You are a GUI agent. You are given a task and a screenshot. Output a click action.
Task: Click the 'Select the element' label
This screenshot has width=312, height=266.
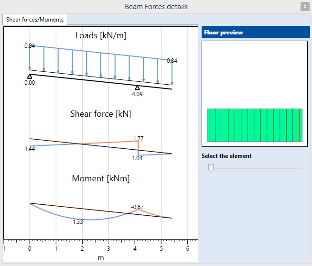pyautogui.click(x=226, y=156)
